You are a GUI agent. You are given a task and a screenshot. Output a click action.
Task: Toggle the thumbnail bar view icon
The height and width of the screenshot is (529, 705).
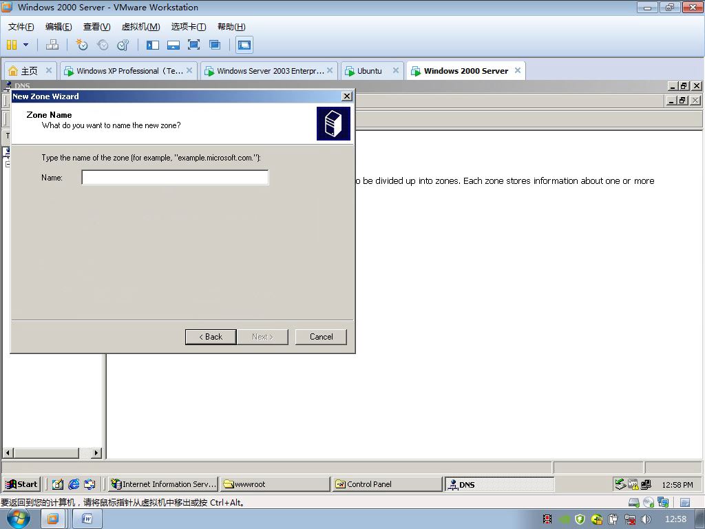[173, 45]
